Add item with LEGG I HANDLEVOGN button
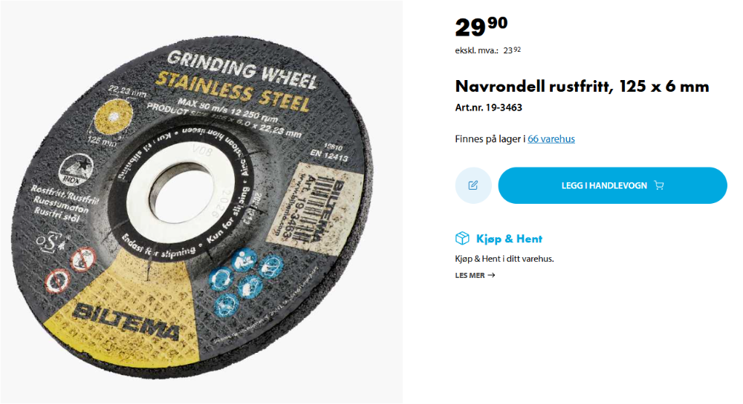Image resolution: width=743 pixels, height=404 pixels. 612,185
